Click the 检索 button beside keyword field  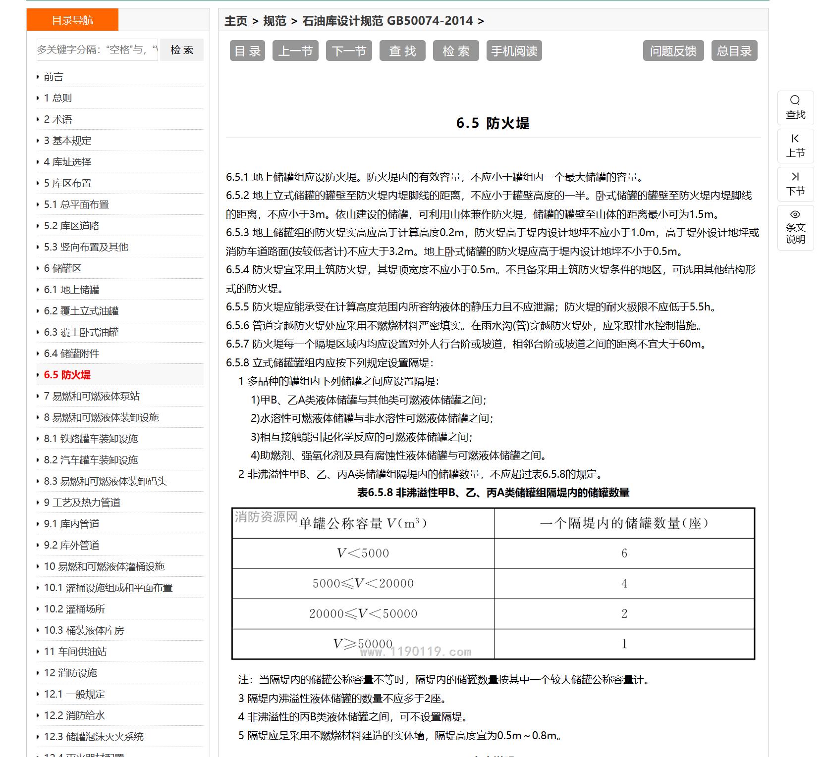coord(182,50)
